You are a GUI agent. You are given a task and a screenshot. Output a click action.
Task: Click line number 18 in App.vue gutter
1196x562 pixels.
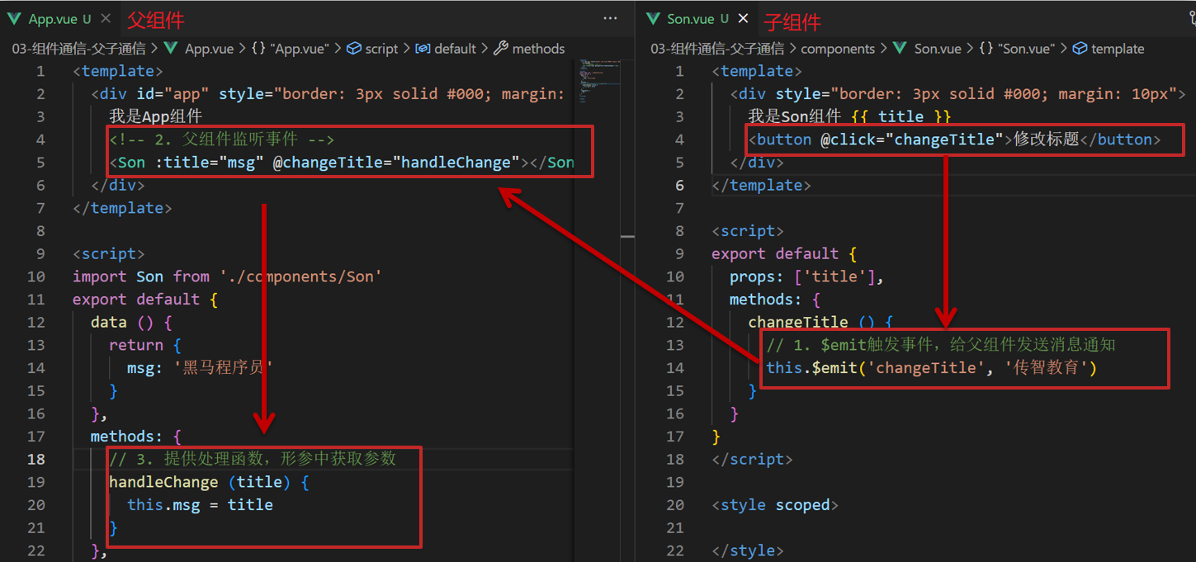click(x=35, y=459)
